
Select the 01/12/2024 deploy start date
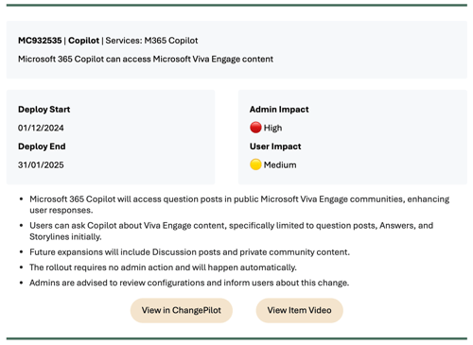(41, 128)
